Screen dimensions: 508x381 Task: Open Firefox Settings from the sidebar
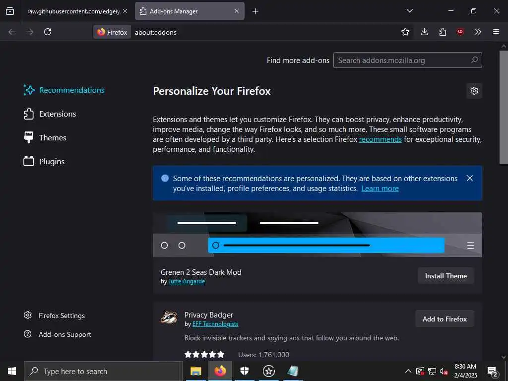tap(55, 316)
